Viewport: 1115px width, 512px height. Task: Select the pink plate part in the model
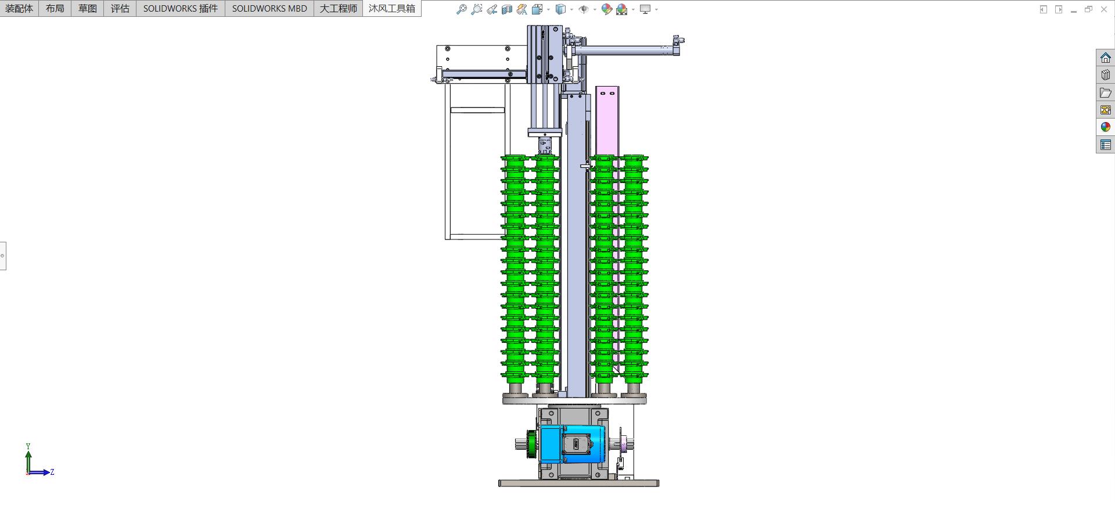point(607,120)
